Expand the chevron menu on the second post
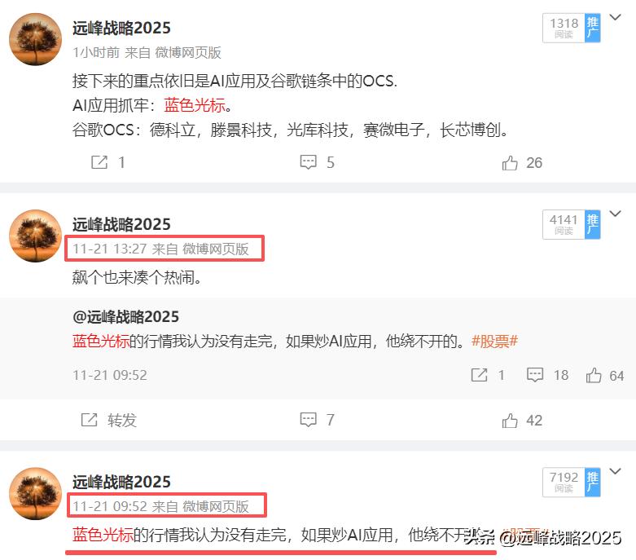Screen dimensions: 636x560 coord(616,214)
